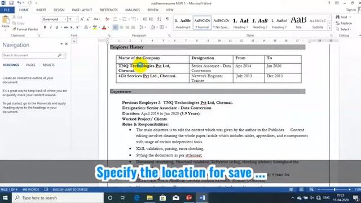This screenshot has width=361, height=203.
Task: Toggle italic formatting
Action: pos(51,28)
